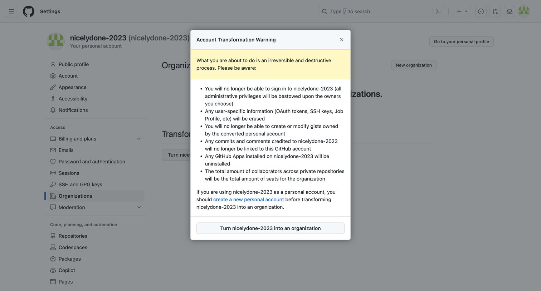Image resolution: width=541 pixels, height=291 pixels.
Task: Open Account settings
Action: click(x=96, y=76)
